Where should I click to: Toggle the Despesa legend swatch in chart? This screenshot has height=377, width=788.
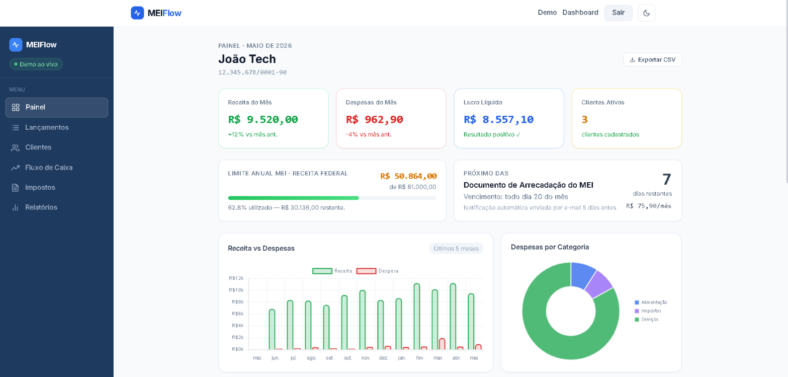pyautogui.click(x=366, y=271)
